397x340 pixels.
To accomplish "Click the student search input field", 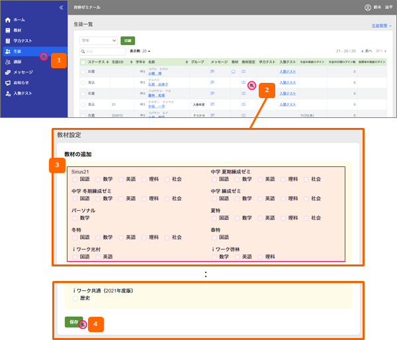I will (x=101, y=51).
